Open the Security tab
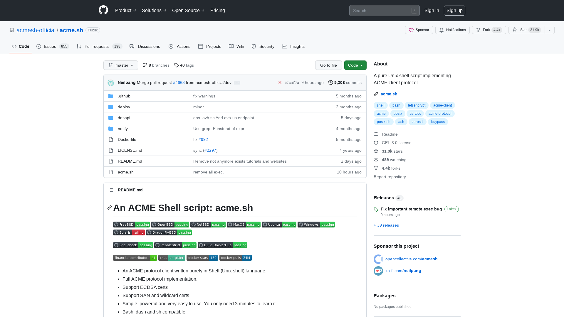The height and width of the screenshot is (317, 564). coord(263,46)
